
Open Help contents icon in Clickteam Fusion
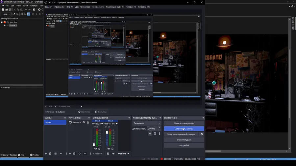tap(34, 10)
